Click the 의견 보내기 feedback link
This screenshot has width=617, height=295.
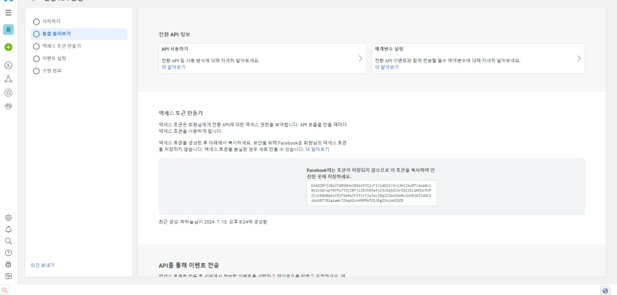pos(43,266)
